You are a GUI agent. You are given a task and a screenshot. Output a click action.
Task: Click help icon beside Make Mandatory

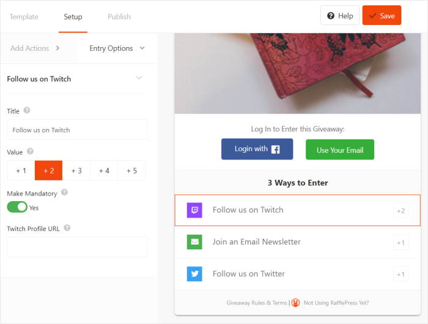coord(65,192)
